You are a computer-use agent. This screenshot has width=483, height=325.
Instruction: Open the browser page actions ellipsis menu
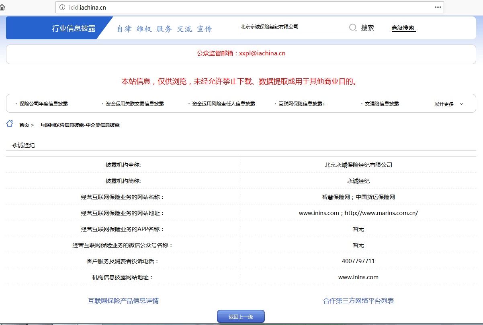tap(438, 7)
